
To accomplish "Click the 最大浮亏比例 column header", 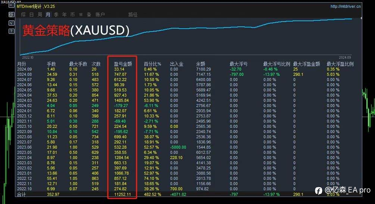I will (x=276, y=64).
